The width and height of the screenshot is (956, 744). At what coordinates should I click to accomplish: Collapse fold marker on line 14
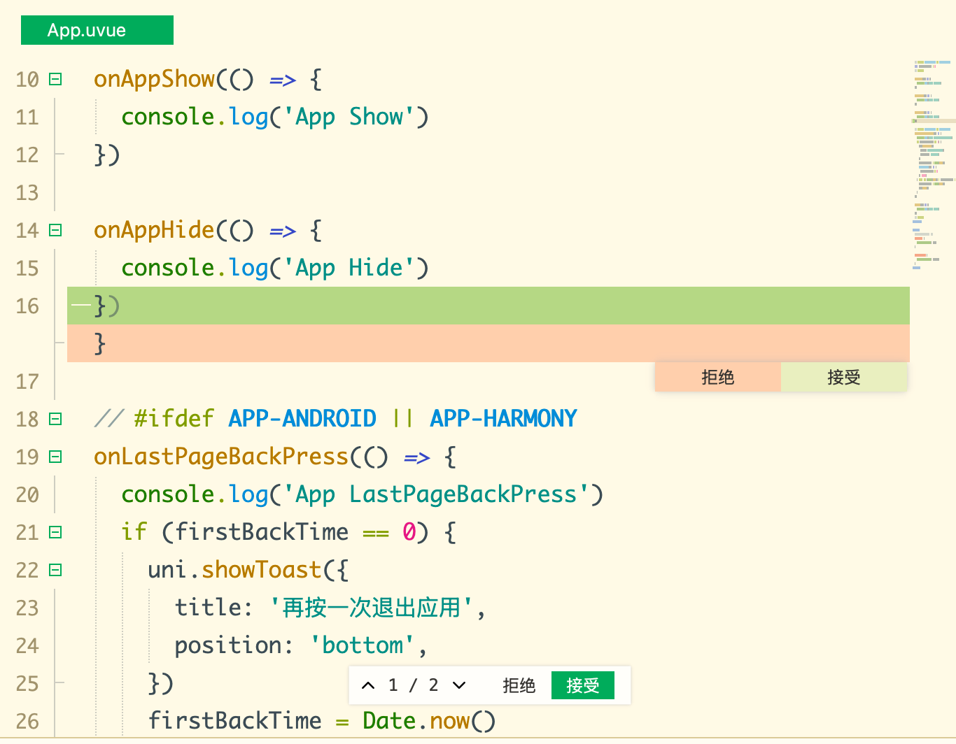click(55, 230)
